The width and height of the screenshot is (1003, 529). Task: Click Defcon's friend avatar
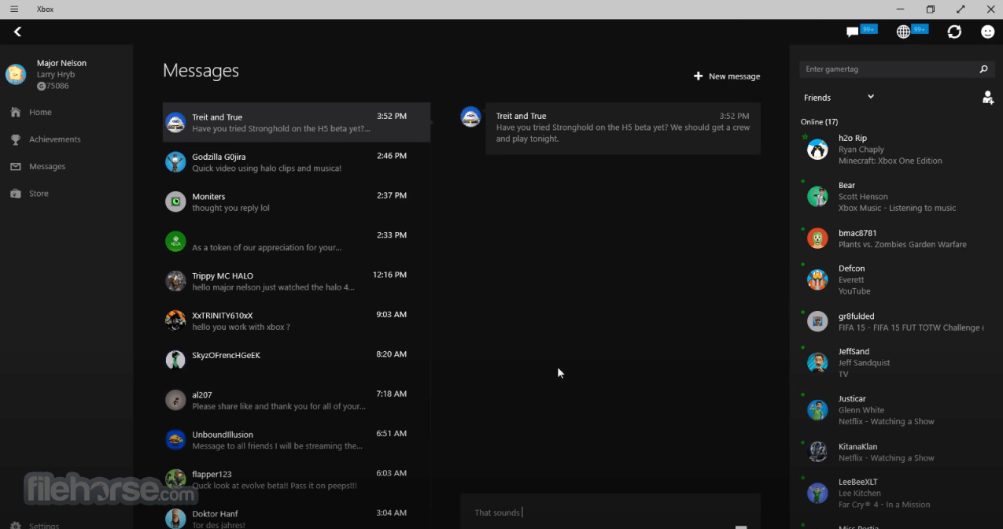point(817,279)
